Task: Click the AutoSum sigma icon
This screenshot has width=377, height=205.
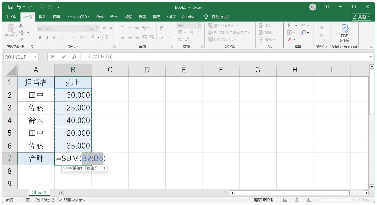Action: [289, 26]
